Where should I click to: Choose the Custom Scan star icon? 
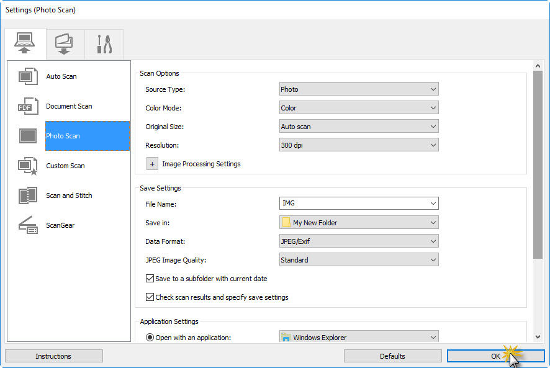pos(28,166)
